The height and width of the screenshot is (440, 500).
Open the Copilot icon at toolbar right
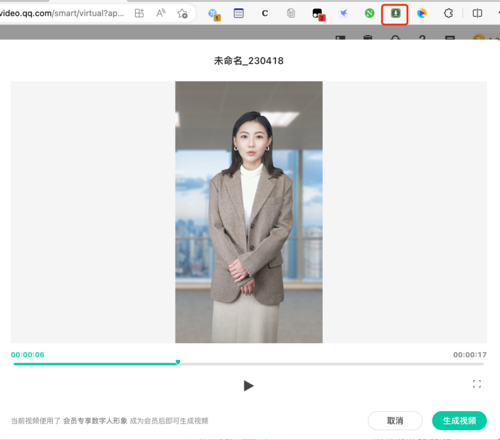pos(477,13)
